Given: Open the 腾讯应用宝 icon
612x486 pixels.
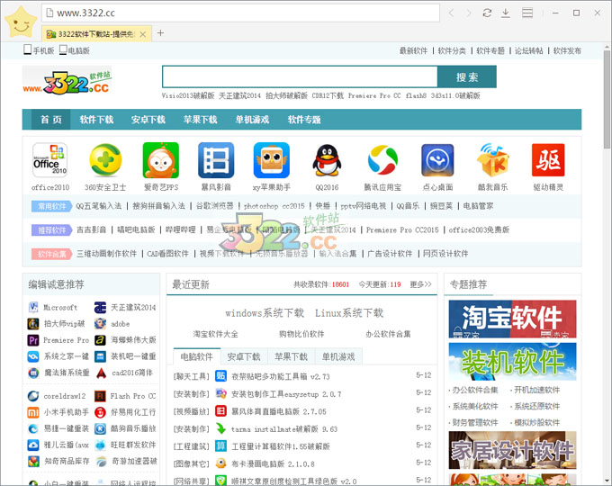Looking at the screenshot, I should (x=382, y=160).
